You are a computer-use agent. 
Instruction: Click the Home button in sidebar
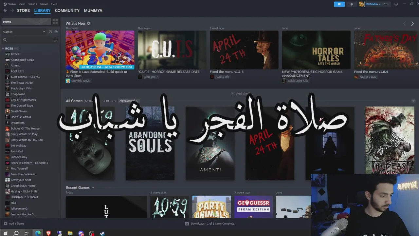26,22
